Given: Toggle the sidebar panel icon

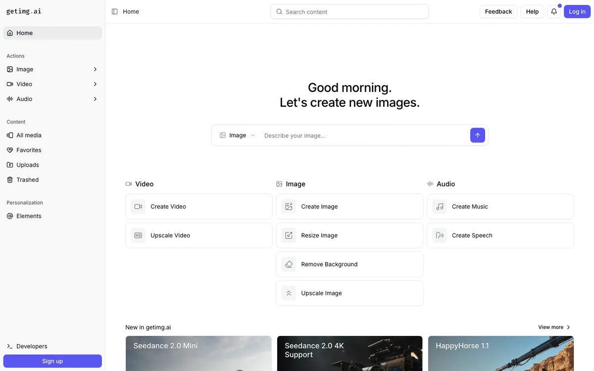Looking at the screenshot, I should coord(115,11).
